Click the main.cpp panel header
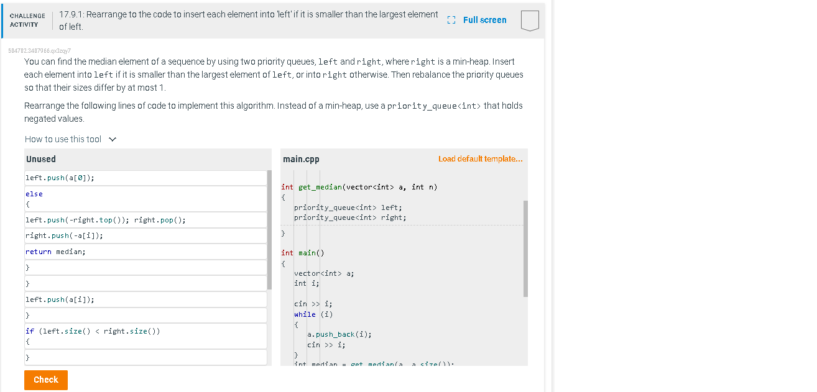Viewport: 817px width, 392px height. [x=299, y=158]
